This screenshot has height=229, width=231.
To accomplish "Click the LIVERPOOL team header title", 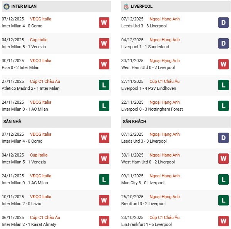I will pyautogui.click(x=142, y=7).
